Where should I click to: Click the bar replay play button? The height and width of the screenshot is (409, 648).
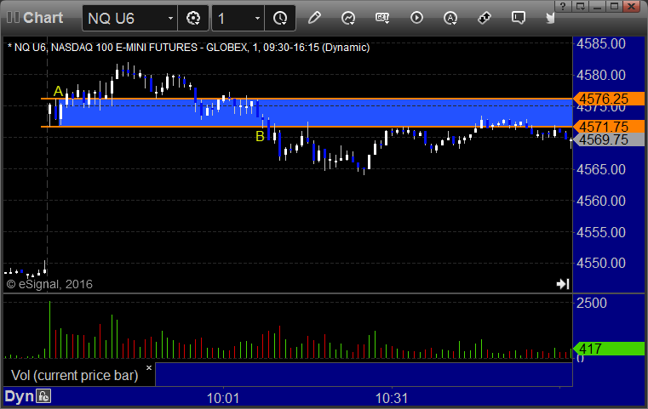coord(416,18)
